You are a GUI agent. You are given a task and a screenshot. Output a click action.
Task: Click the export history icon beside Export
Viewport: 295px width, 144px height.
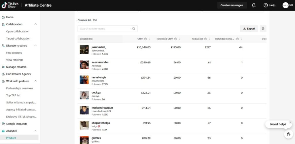(263, 29)
